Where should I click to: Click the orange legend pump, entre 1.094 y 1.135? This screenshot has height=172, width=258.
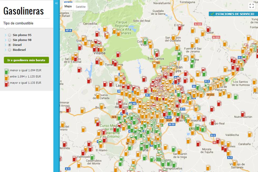[7, 78]
